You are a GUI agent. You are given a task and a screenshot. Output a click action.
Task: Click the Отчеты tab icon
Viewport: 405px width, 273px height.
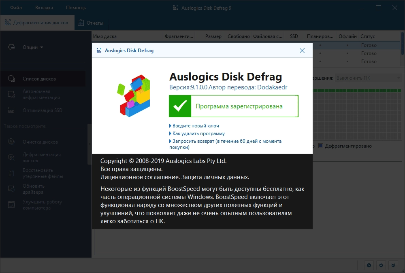point(81,23)
